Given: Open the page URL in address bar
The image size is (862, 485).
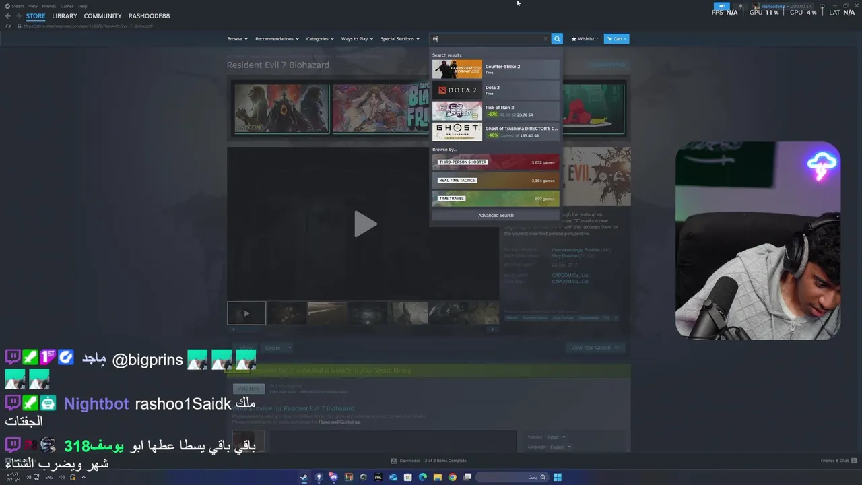Looking at the screenshot, I should (88, 26).
